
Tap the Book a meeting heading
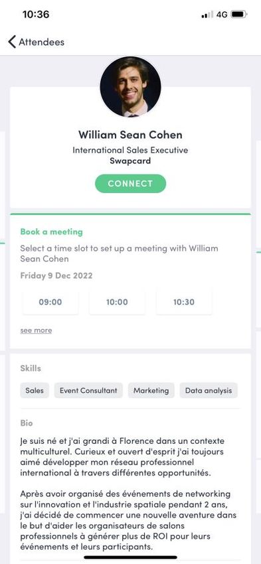coord(52,232)
